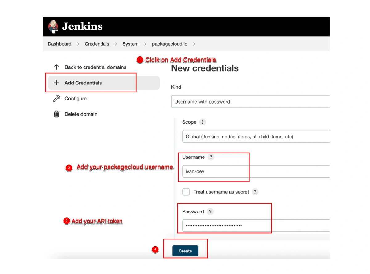Expand the chevron after Credentials breadcrumb
Viewport: 370px width, 274px height.
click(116, 44)
